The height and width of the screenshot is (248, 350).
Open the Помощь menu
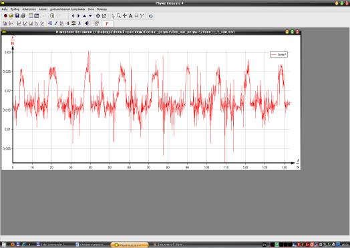(102, 9)
